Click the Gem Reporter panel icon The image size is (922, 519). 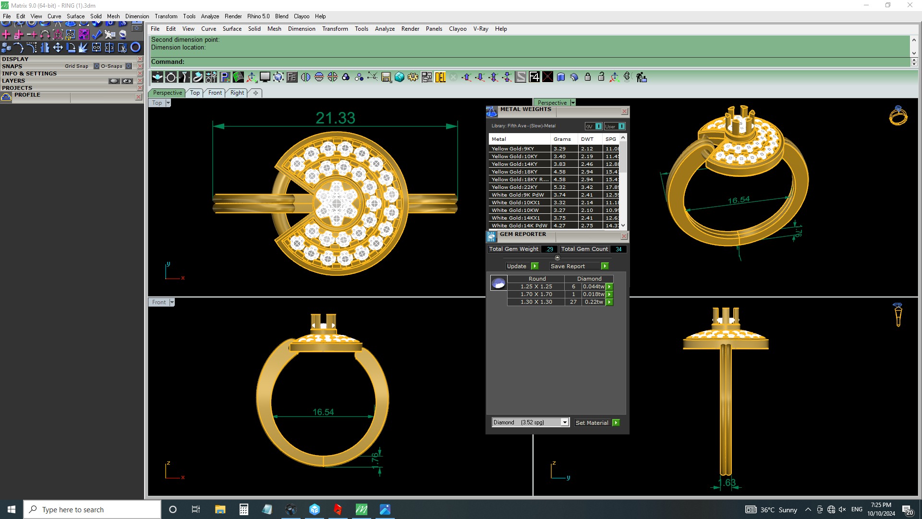coord(491,237)
